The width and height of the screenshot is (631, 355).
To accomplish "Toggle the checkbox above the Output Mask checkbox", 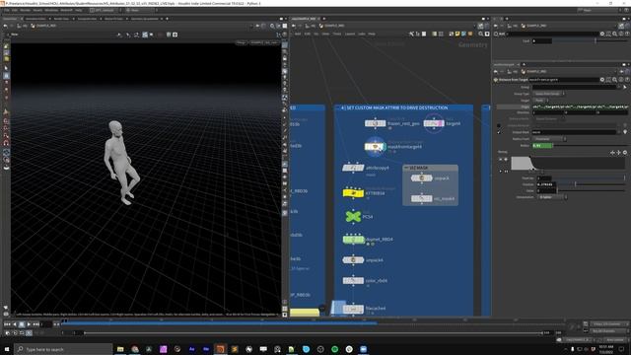I will click(x=499, y=125).
